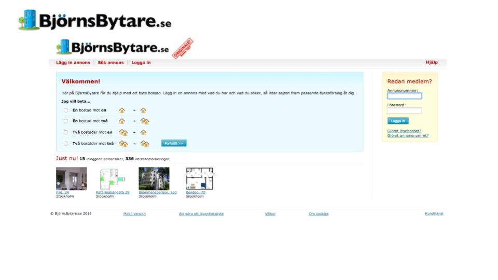Open 'Att göra ett lägenhetsbyte' footer link
The image size is (498, 280).
(201, 214)
